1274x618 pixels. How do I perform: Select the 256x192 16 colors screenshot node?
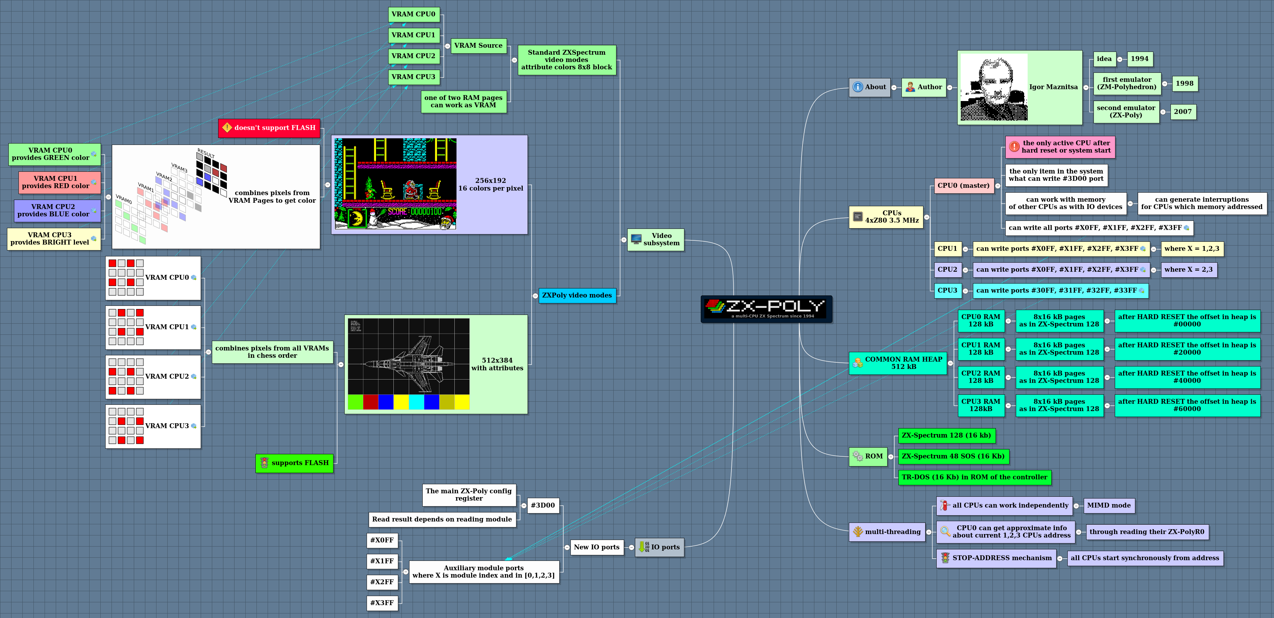click(x=429, y=184)
